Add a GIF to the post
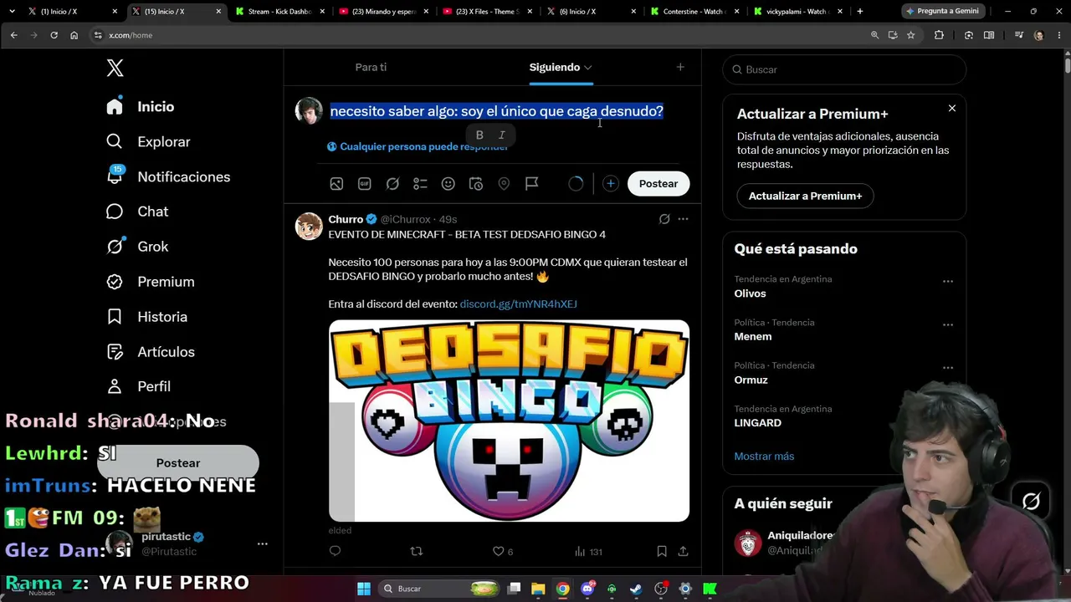 click(x=365, y=184)
